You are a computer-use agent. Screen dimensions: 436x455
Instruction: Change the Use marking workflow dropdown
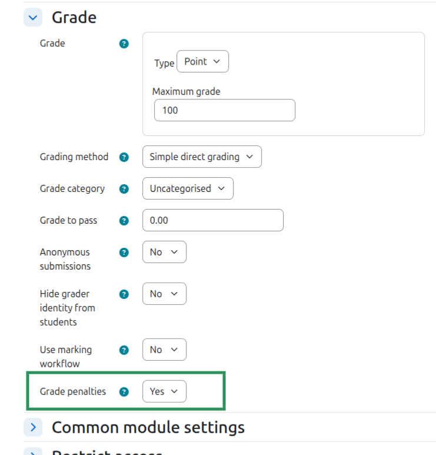[x=164, y=350]
